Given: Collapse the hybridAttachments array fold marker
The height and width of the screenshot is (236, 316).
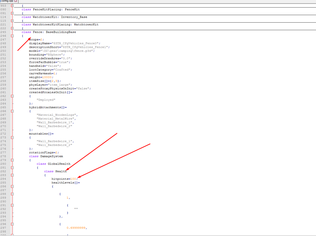Looking at the screenshot, I should point(12,111).
